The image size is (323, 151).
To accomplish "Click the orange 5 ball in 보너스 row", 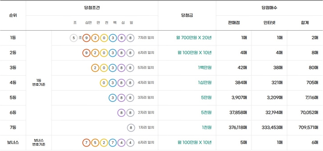I will [95, 143].
